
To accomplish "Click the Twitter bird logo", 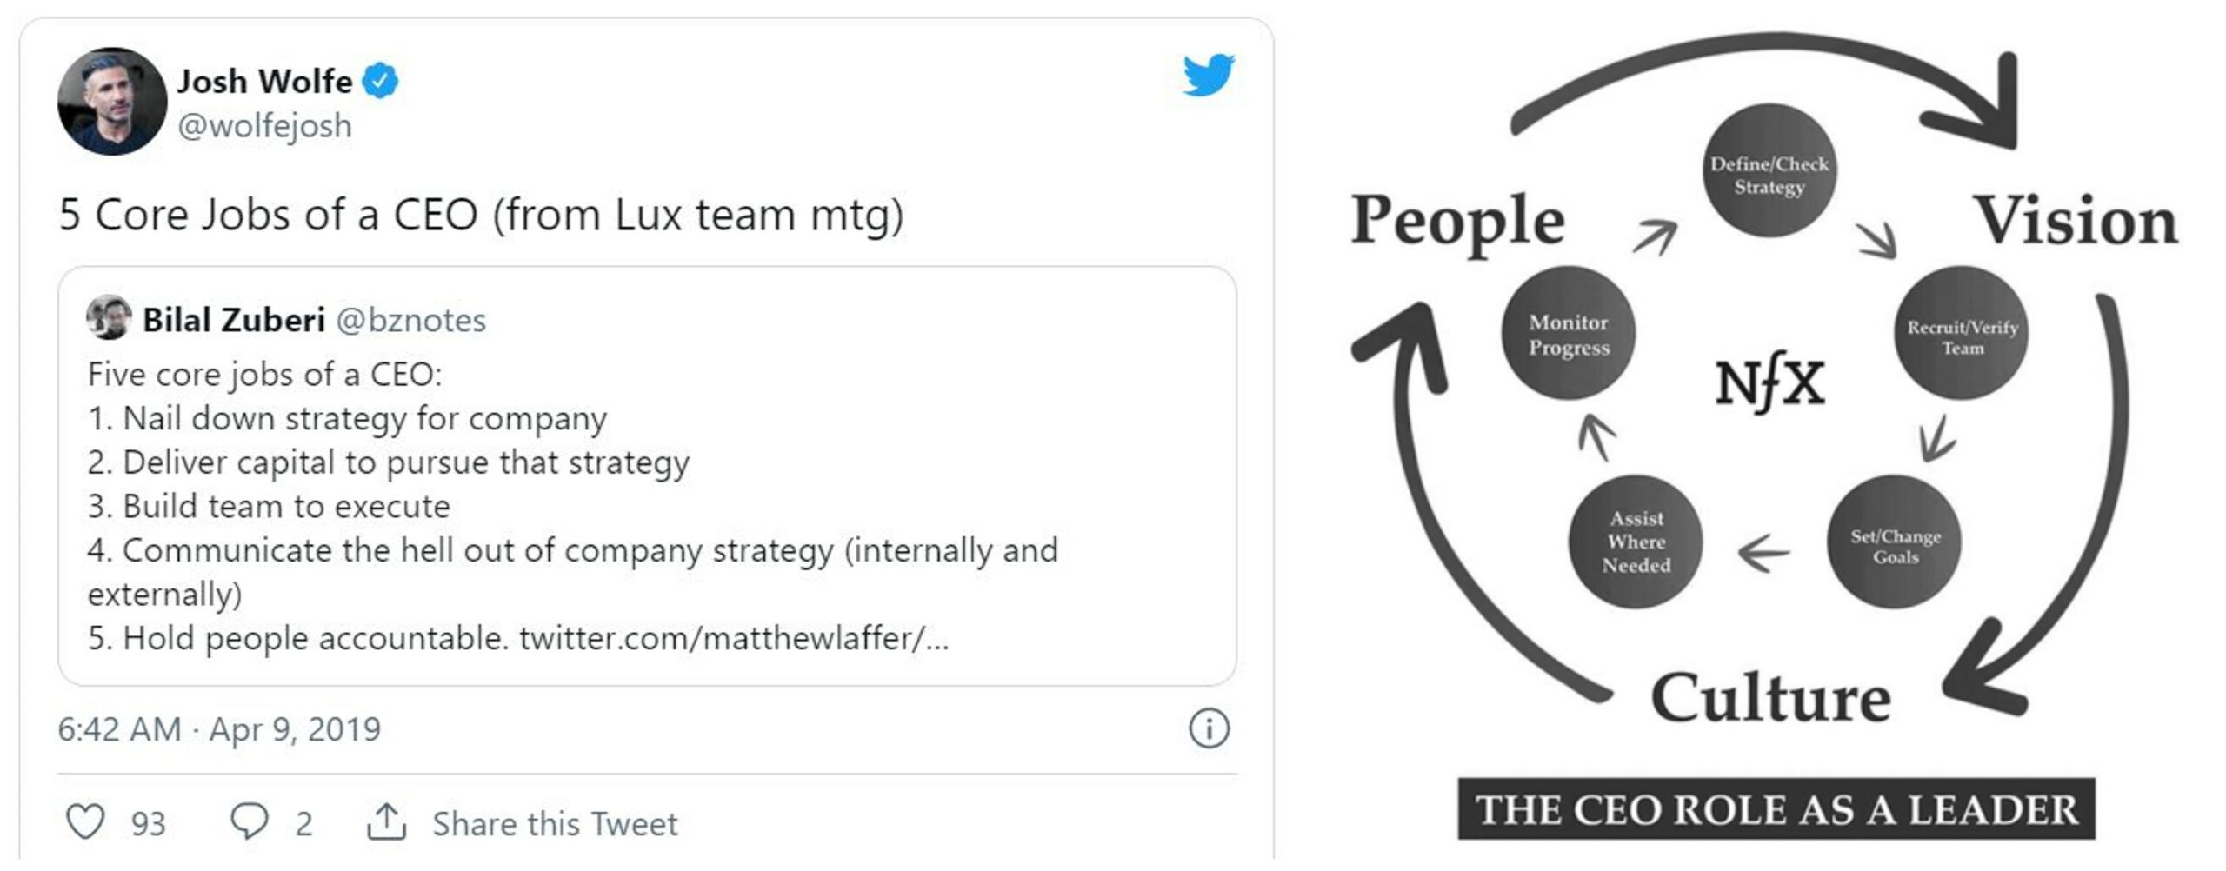I will pyautogui.click(x=1208, y=75).
